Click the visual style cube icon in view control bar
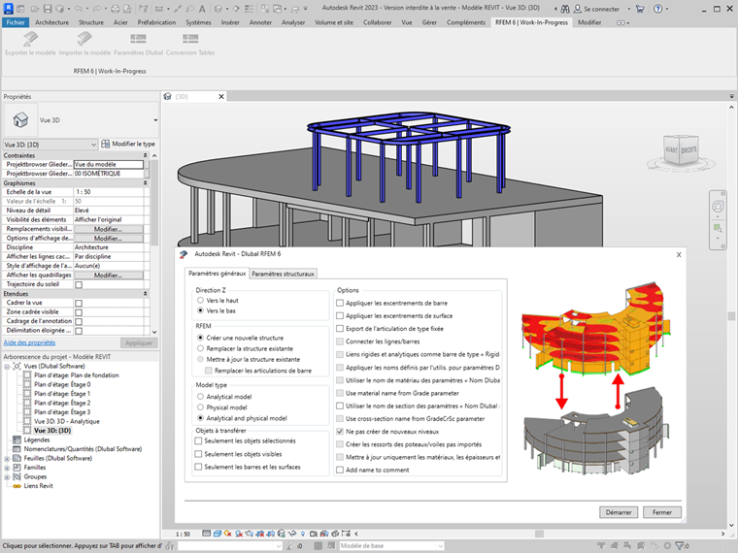Image resolution: width=738 pixels, height=553 pixels. coord(217,534)
